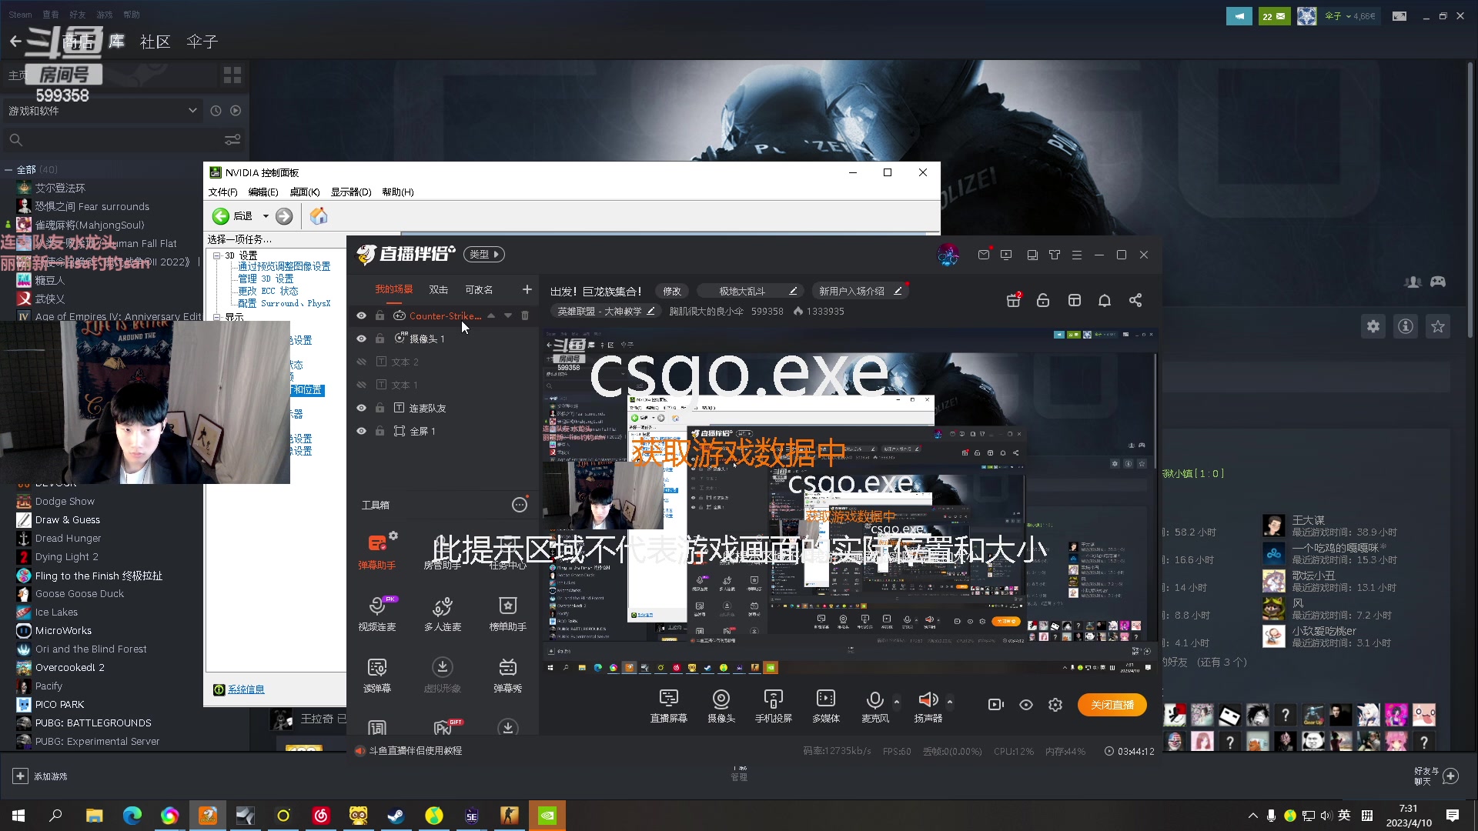This screenshot has width=1478, height=831.
Task: Favorite the game with star icon in Steam
Action: pos(1438,326)
